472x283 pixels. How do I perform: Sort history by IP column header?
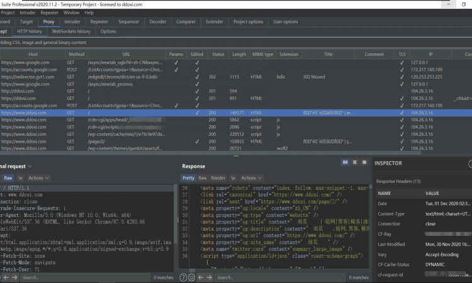tap(430, 54)
